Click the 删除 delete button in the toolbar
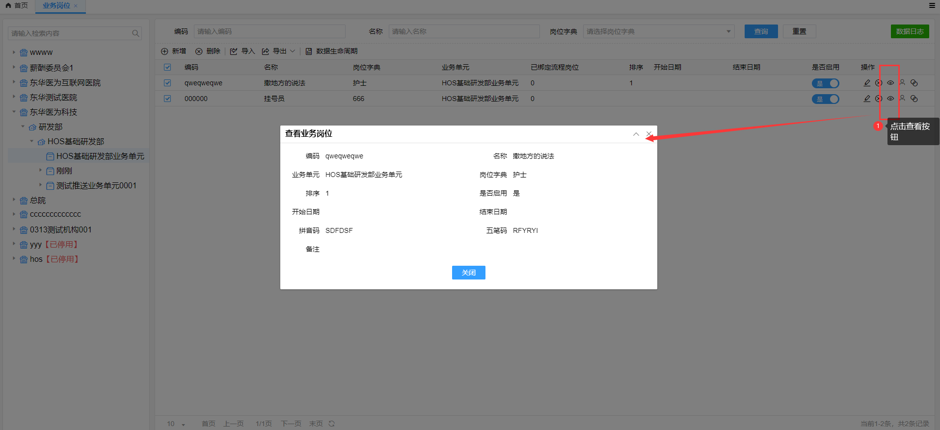 pos(208,51)
